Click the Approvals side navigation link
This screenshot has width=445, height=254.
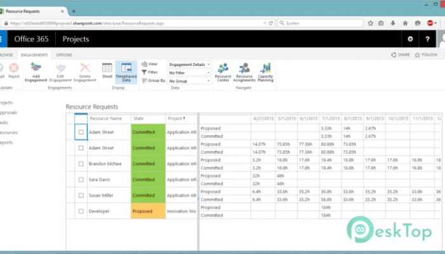point(8,112)
